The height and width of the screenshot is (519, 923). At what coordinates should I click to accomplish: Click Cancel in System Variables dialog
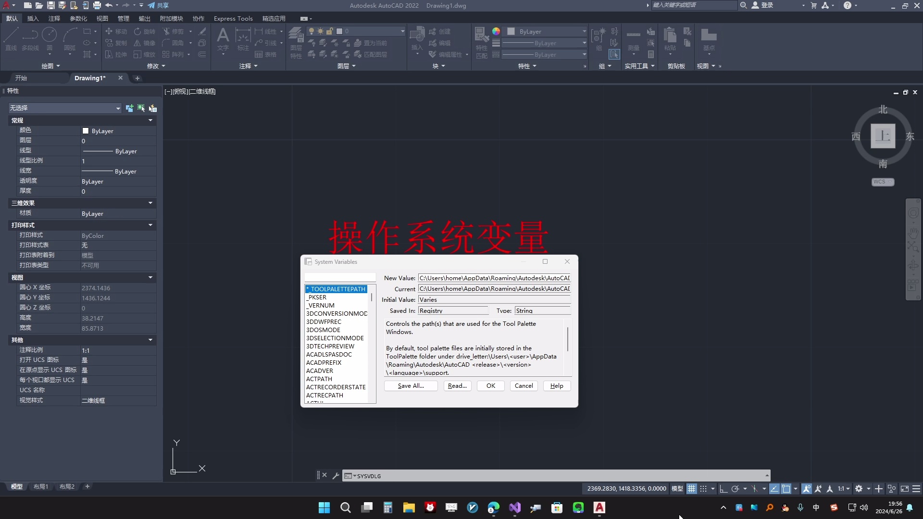click(524, 386)
